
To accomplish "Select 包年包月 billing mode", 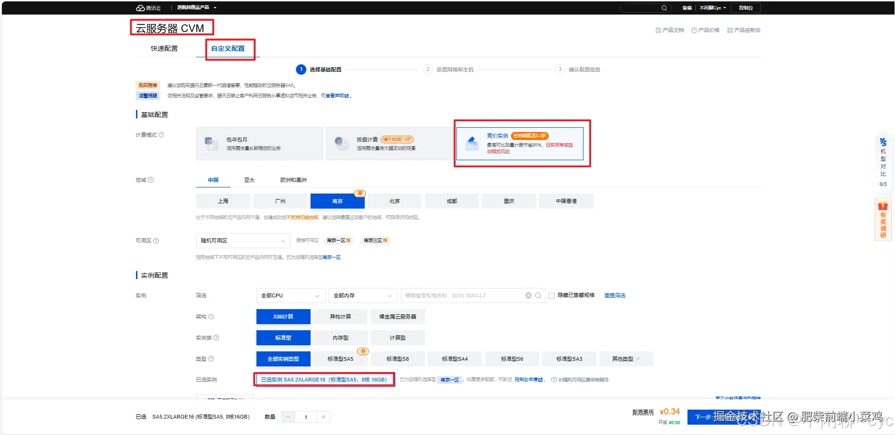I will [260, 144].
